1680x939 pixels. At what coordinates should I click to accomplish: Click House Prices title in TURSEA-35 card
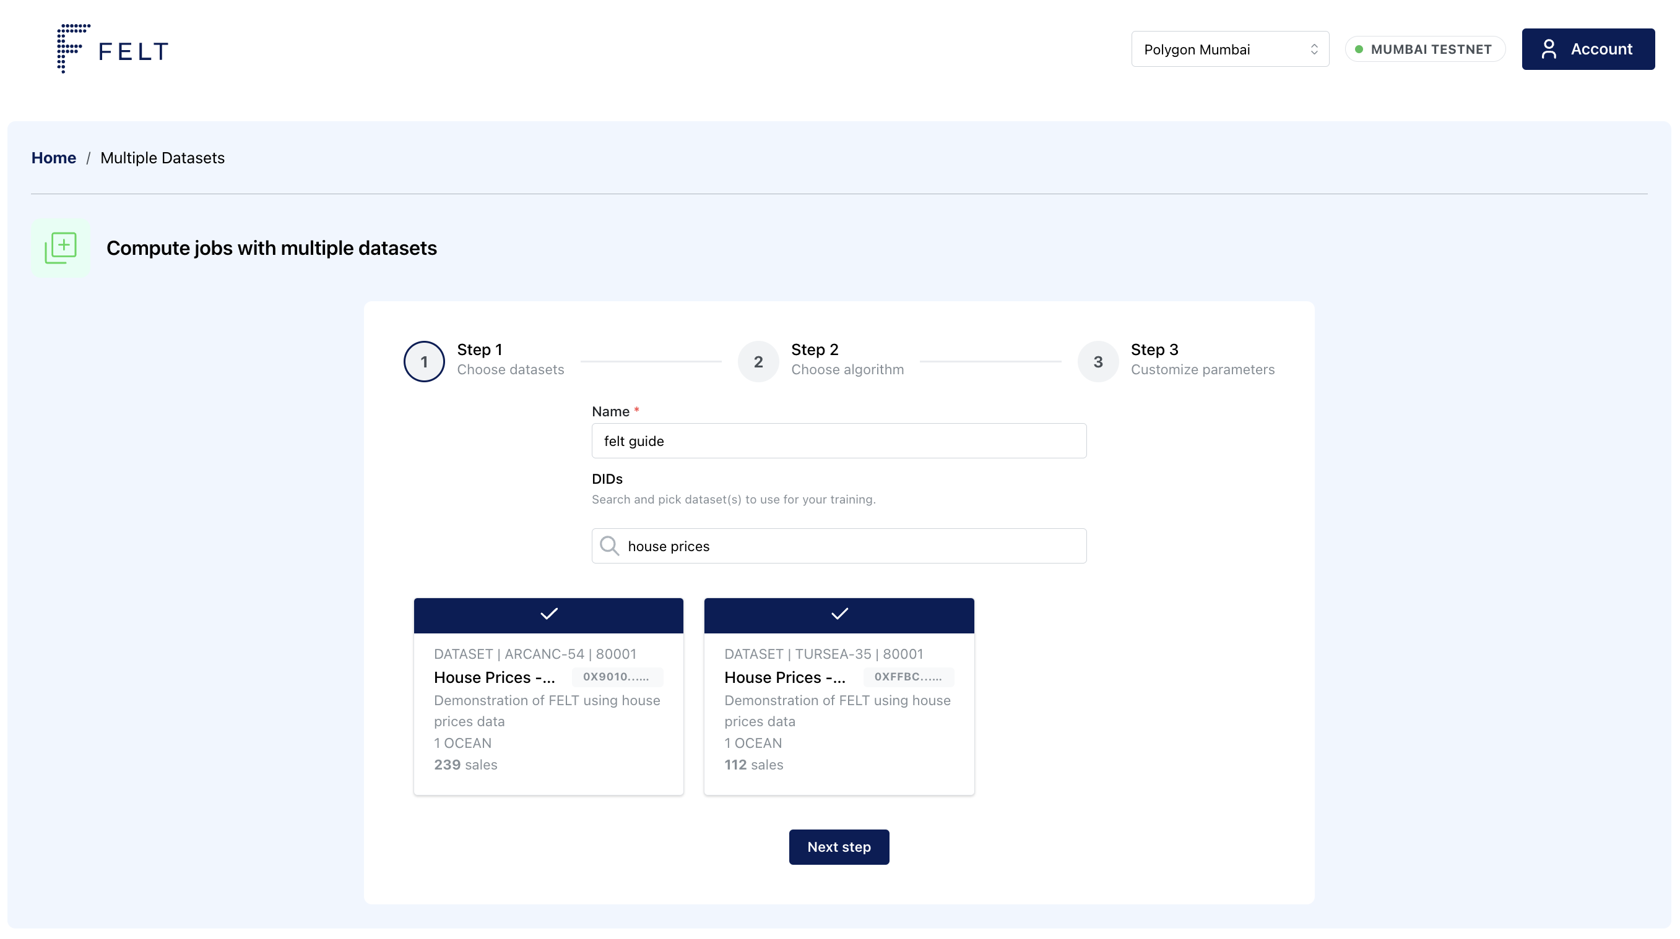784,677
